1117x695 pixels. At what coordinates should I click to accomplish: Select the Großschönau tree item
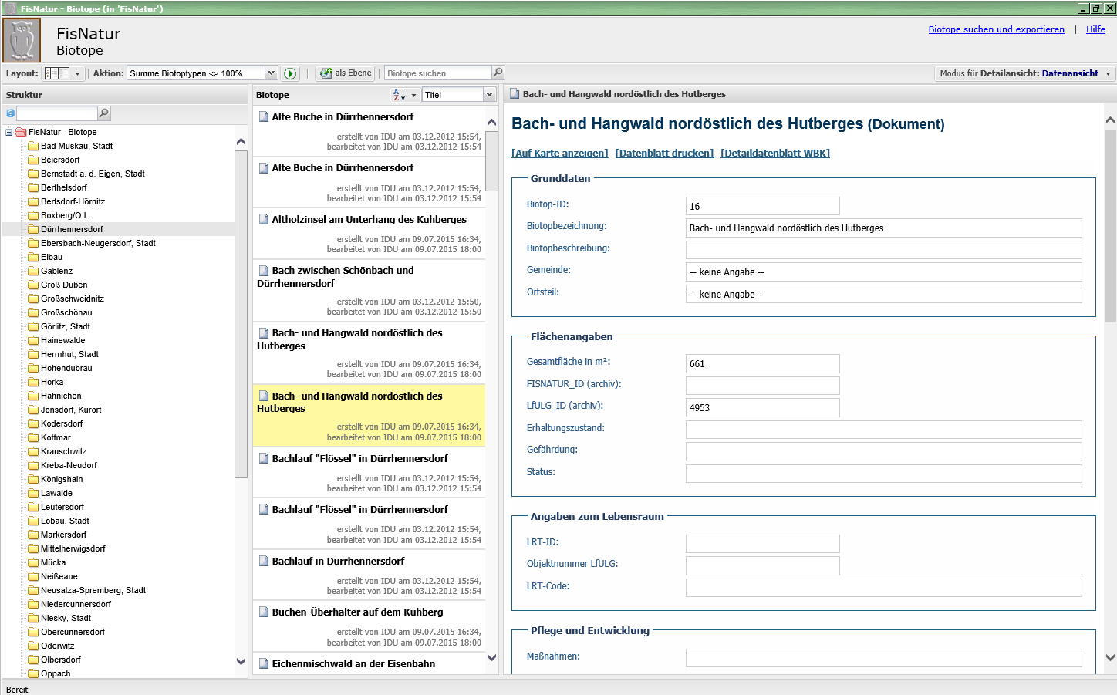(66, 312)
